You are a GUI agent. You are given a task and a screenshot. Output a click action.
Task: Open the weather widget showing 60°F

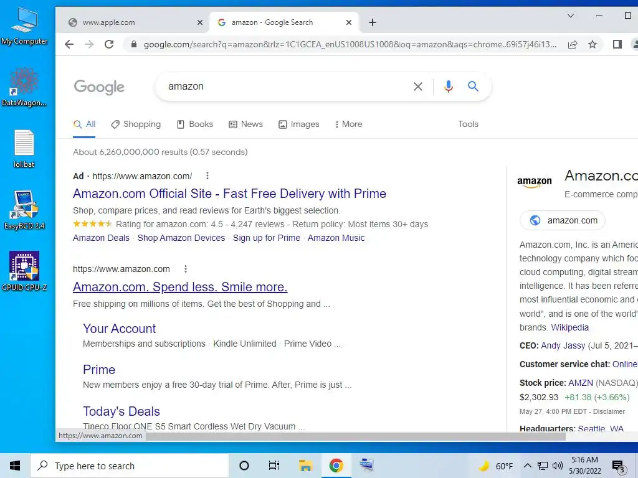tap(495, 466)
